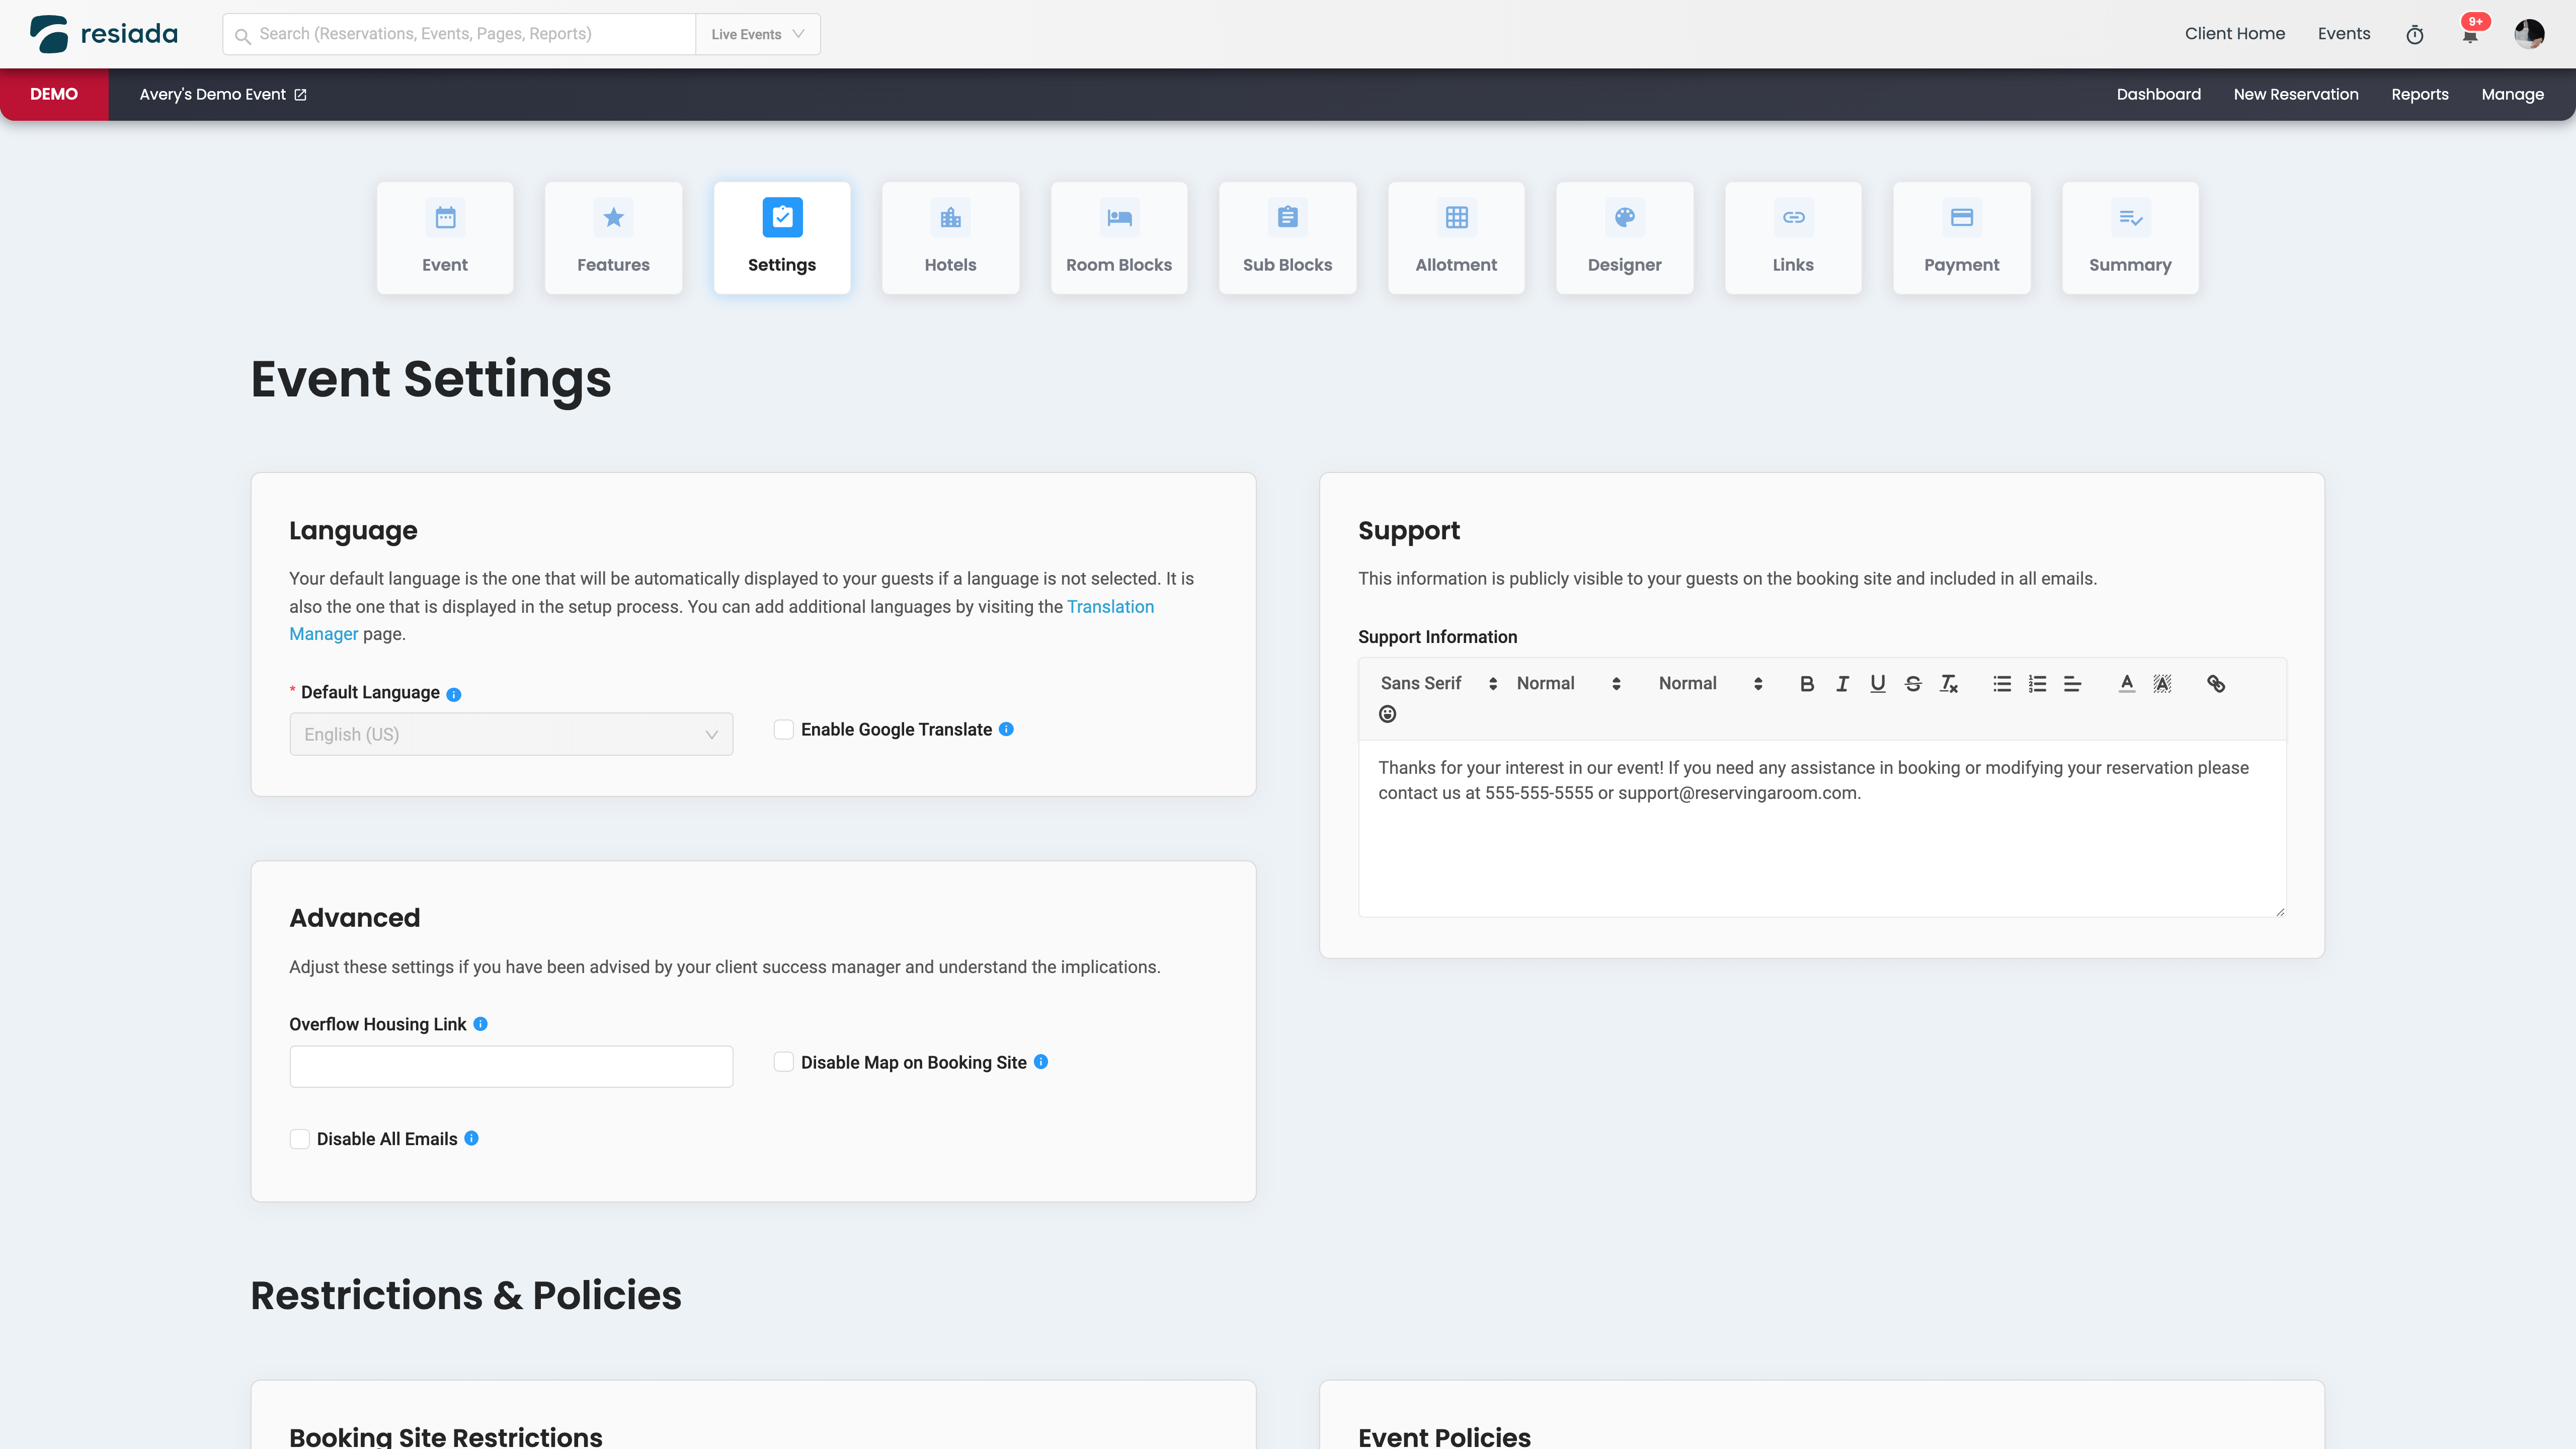Click the Bold formatting icon
This screenshot has height=1449, width=2576.
coord(1806,684)
